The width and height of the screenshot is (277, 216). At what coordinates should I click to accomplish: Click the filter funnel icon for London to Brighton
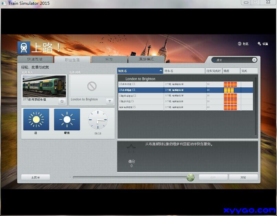[x=109, y=101]
